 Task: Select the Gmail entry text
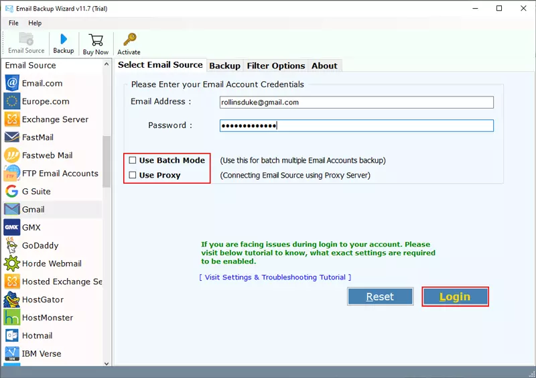tap(33, 209)
